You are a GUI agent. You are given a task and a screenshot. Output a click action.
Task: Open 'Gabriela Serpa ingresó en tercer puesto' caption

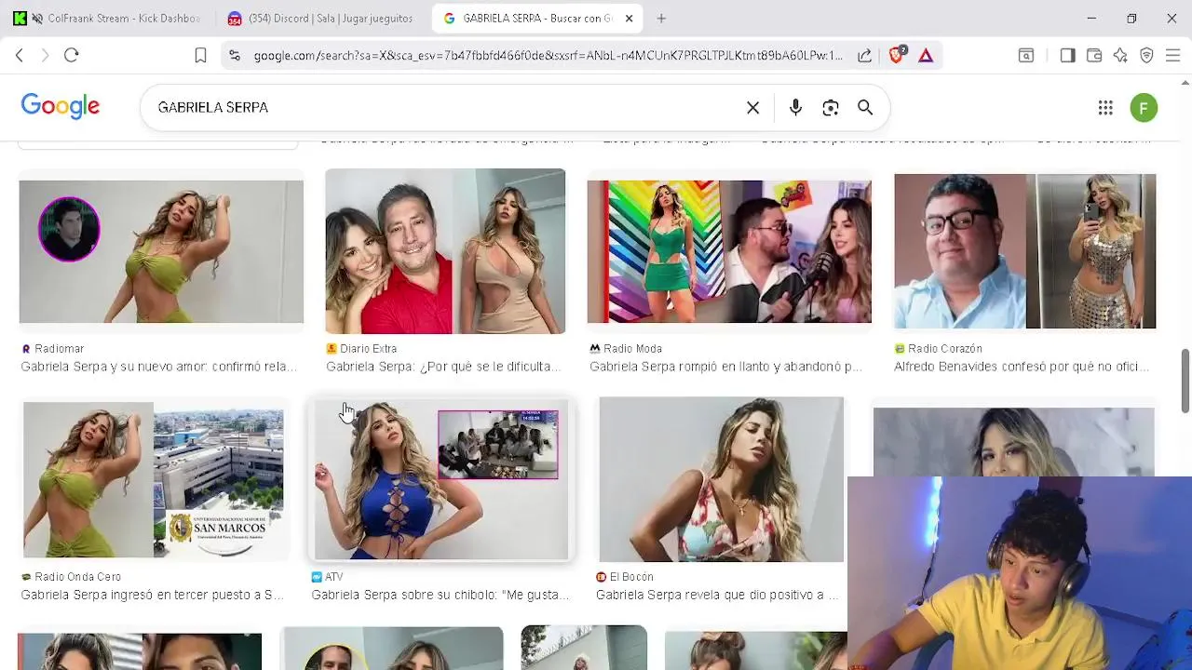point(152,595)
